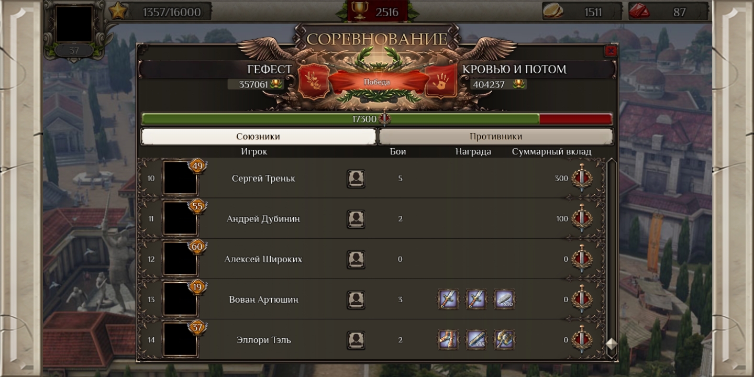The width and height of the screenshot is (754, 377).
Task: Click the scroll-down diamond on list scrollbar
Action: 612,345
